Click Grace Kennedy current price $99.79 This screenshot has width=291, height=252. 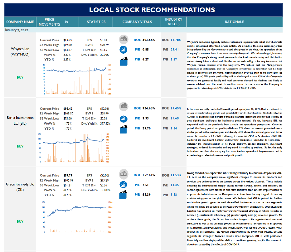pyautogui.click(x=68, y=175)
